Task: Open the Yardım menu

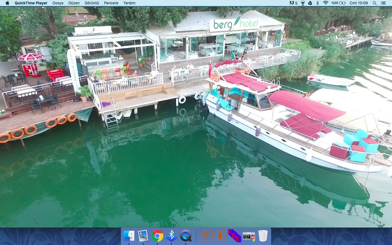Action: point(129,3)
